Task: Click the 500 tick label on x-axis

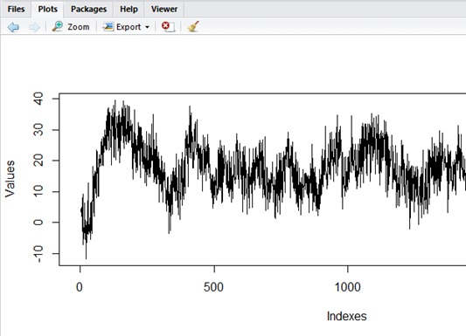Action: 213,287
